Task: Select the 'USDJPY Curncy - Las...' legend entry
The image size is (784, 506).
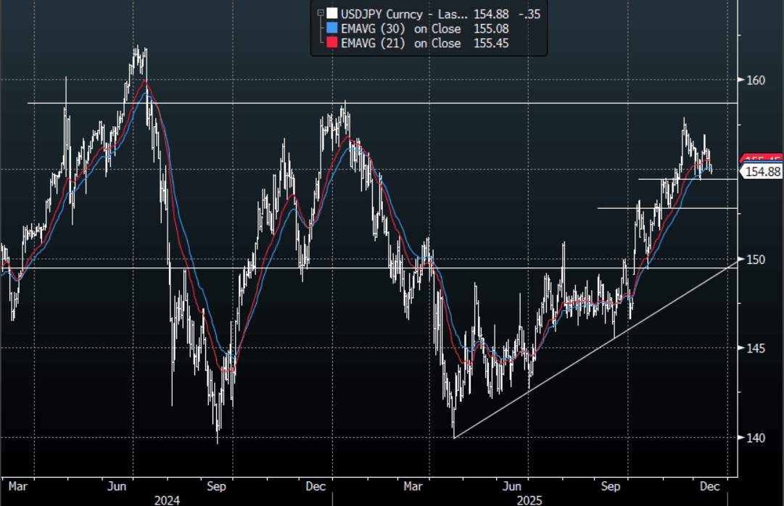Action: coord(404,14)
